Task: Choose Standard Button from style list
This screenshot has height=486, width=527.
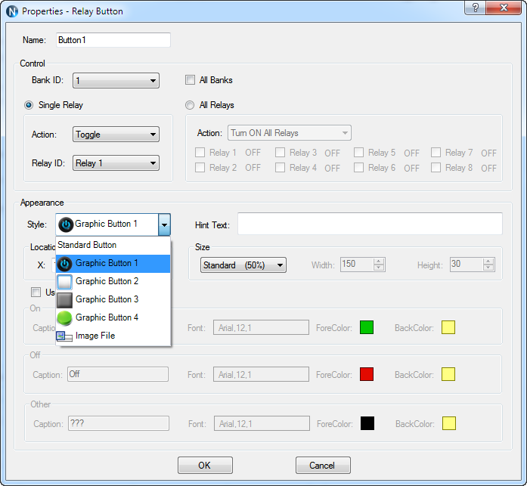Action: coord(113,245)
